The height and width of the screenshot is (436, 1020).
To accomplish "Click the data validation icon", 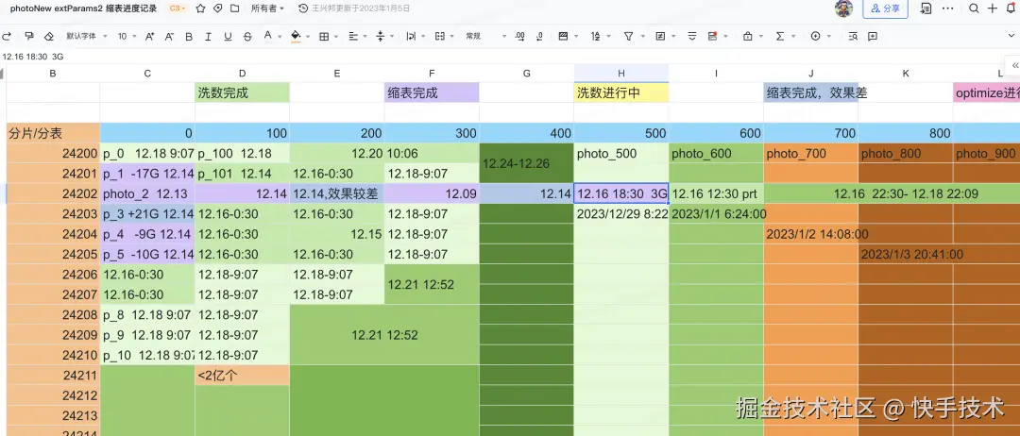I will 660,37.
